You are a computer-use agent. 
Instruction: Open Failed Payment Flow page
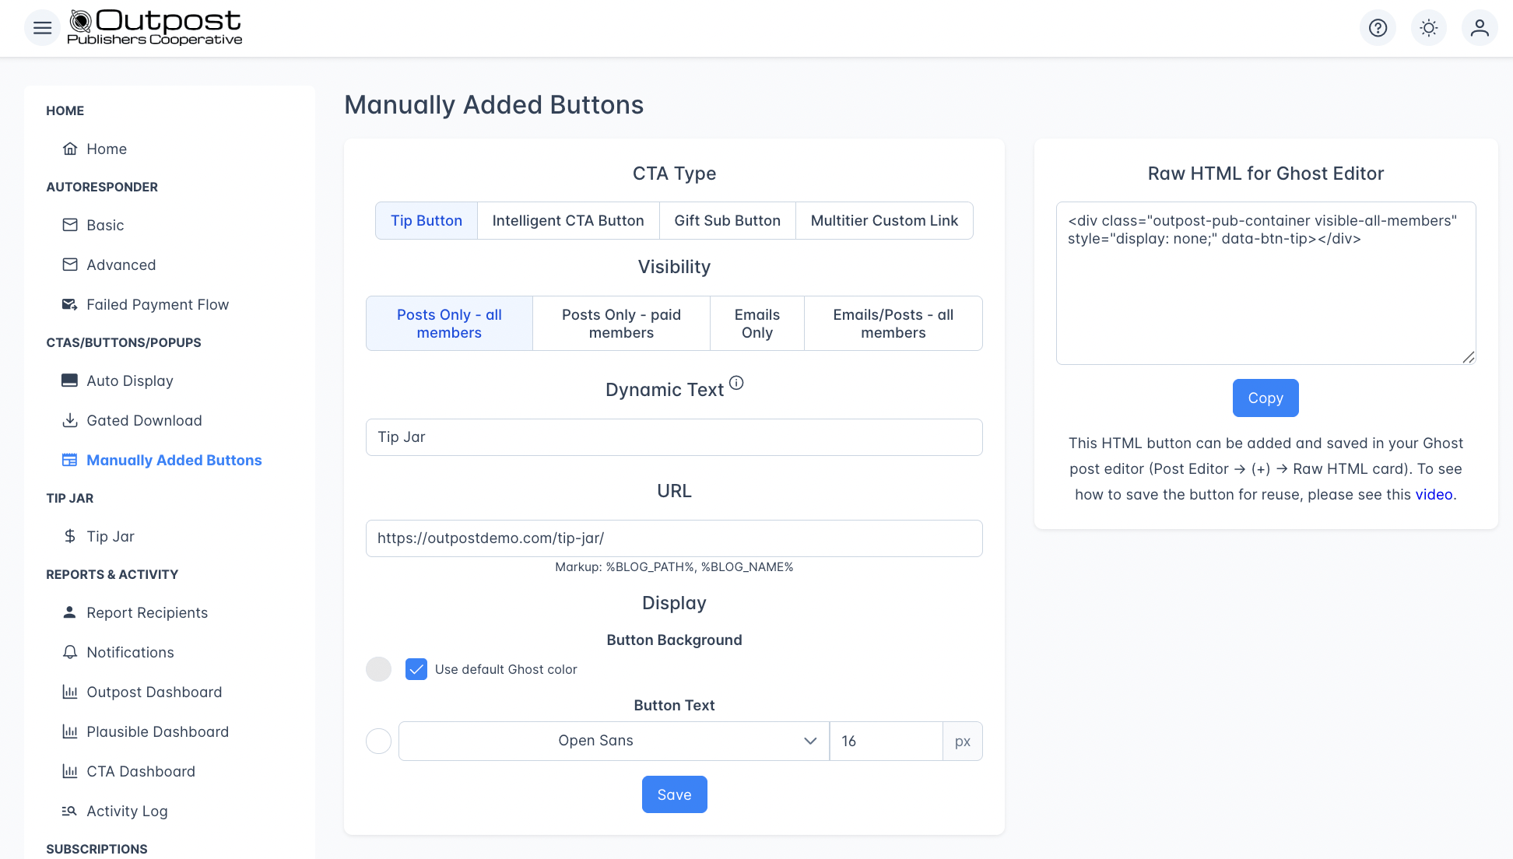(x=158, y=304)
